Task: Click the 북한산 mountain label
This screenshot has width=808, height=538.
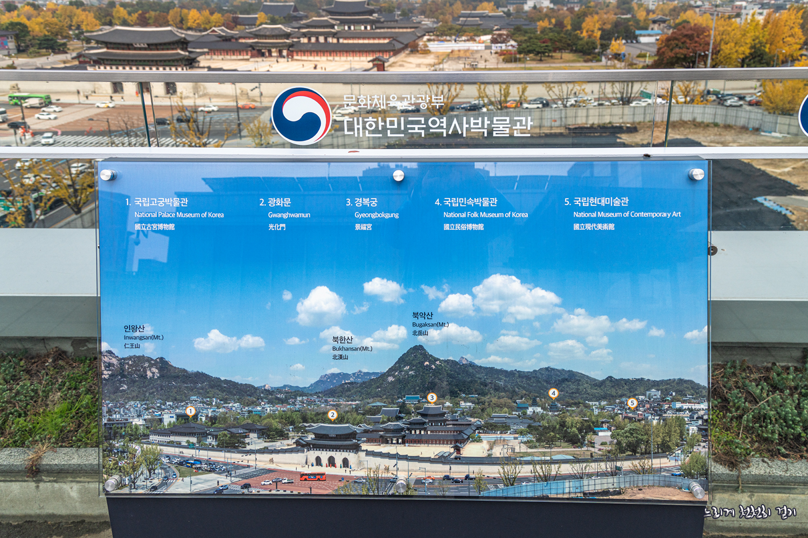Action: point(343,339)
